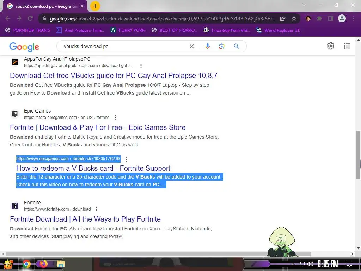Open options menu beside www.fortnite.com URL
This screenshot has height=271, width=361.
click(x=97, y=209)
